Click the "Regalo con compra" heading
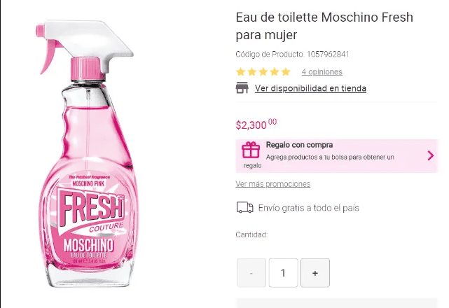The width and height of the screenshot is (449, 308). coord(299,145)
